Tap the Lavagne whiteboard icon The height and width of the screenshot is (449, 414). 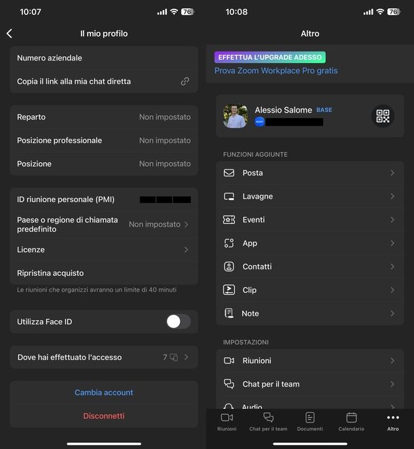(229, 197)
